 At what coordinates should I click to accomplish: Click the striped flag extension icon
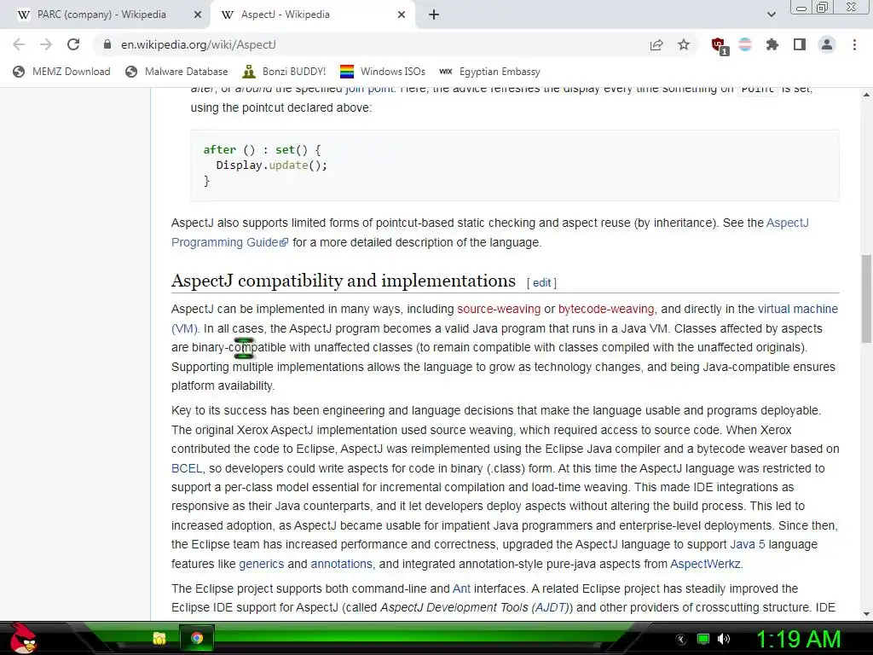click(745, 44)
